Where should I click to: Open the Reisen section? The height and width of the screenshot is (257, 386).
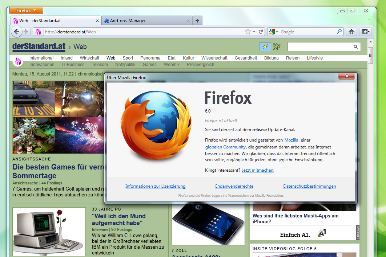click(293, 58)
